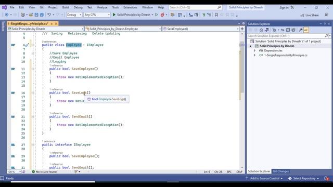The image size is (333, 187).
Task: Collapse IEmployee interface outlining on line 27
Action: pyautogui.click(x=33, y=144)
